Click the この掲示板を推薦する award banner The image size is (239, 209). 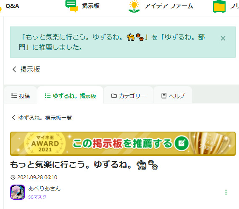[123, 144]
